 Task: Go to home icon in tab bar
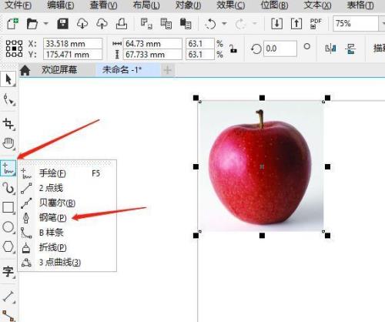[25, 70]
